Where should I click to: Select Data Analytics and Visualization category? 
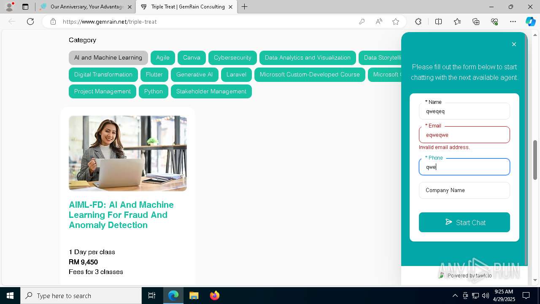click(308, 58)
